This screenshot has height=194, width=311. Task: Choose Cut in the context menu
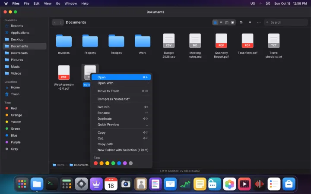(121, 138)
